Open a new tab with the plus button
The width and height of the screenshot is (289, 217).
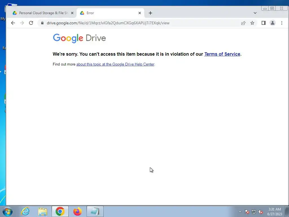[150, 13]
